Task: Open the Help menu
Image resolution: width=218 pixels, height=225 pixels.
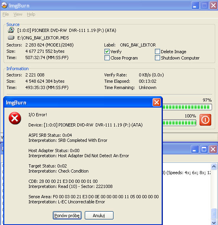Action: coord(31,14)
